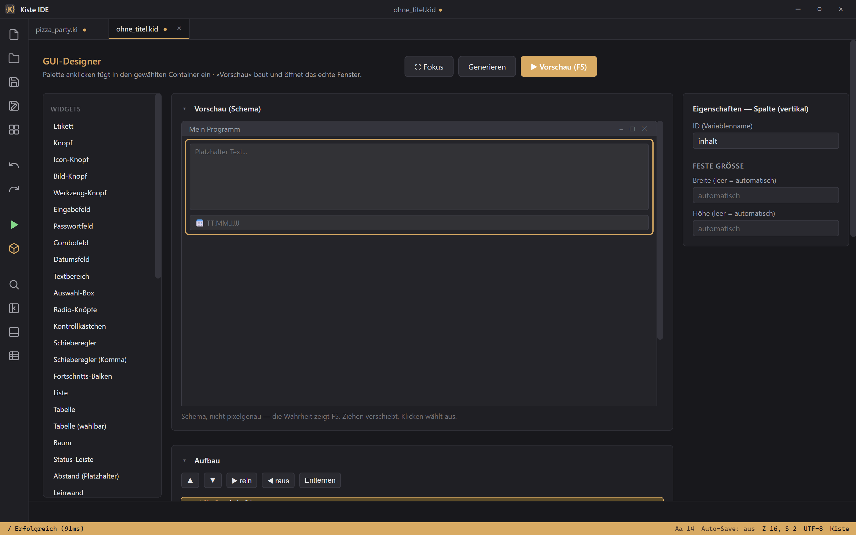
Task: Click the main designer page scrollbar
Action: point(853,138)
